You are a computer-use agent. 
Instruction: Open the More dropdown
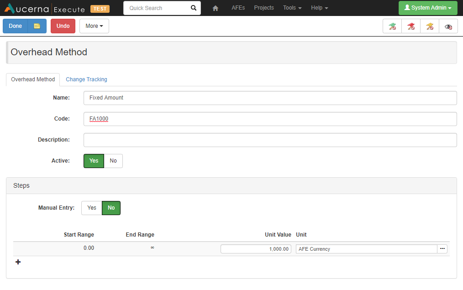94,26
